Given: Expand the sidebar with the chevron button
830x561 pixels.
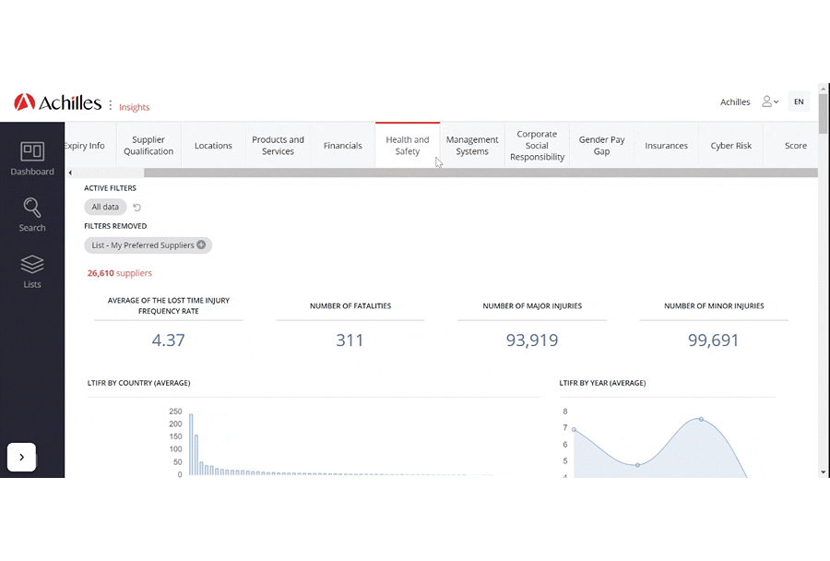Looking at the screenshot, I should [x=21, y=457].
